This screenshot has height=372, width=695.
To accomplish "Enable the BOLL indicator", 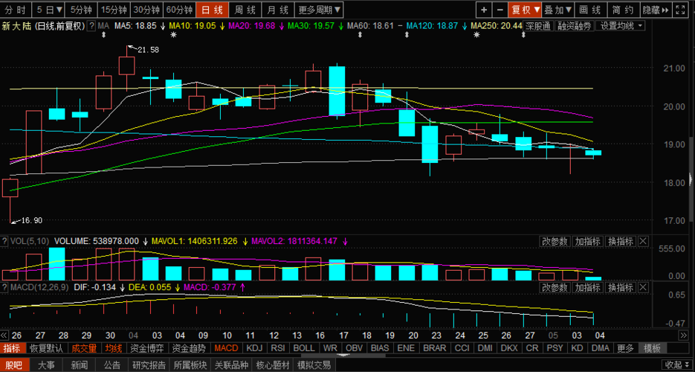I will [305, 348].
